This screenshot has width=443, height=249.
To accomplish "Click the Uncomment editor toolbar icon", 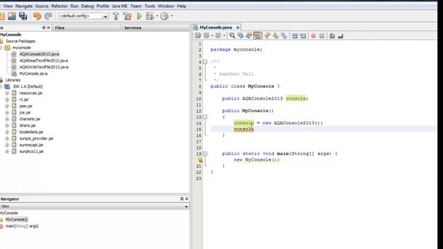I will click(341, 36).
